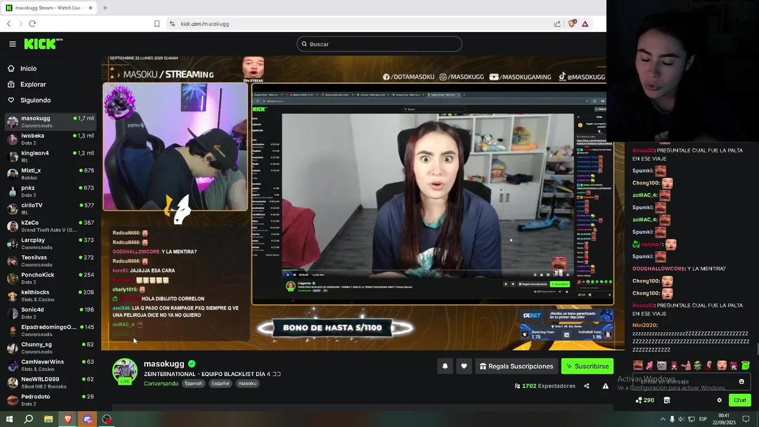Viewport: 759px width, 427px height.
Task: Open Windows Start menu
Action: tap(9, 419)
